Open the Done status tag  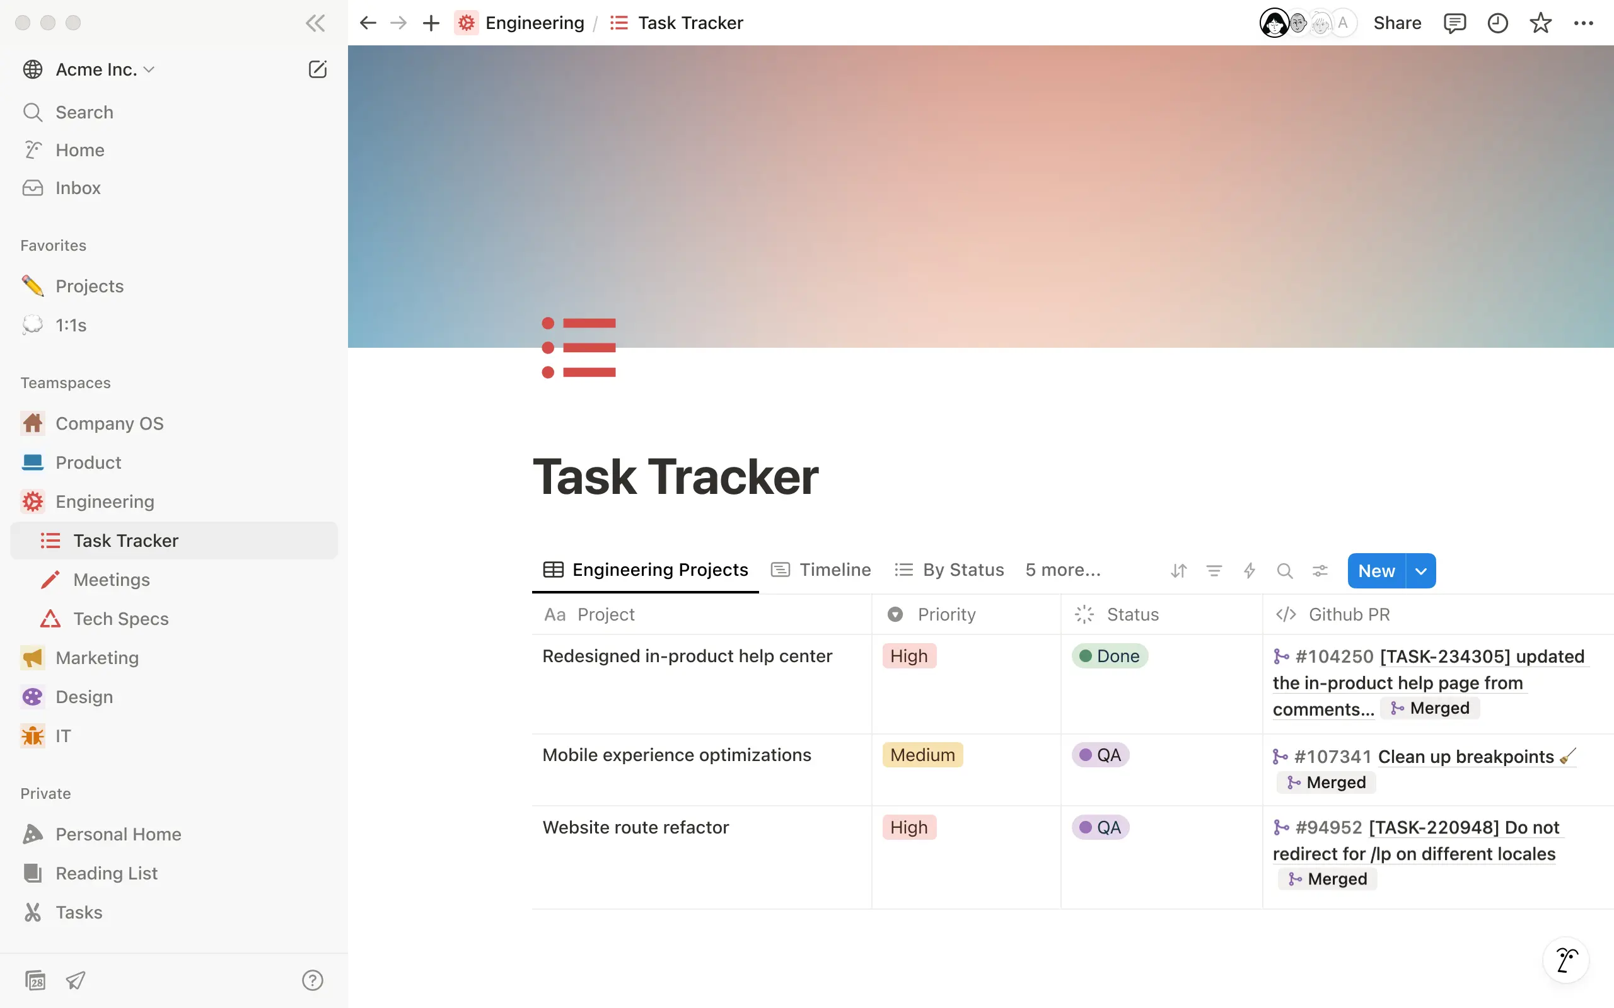(1109, 656)
